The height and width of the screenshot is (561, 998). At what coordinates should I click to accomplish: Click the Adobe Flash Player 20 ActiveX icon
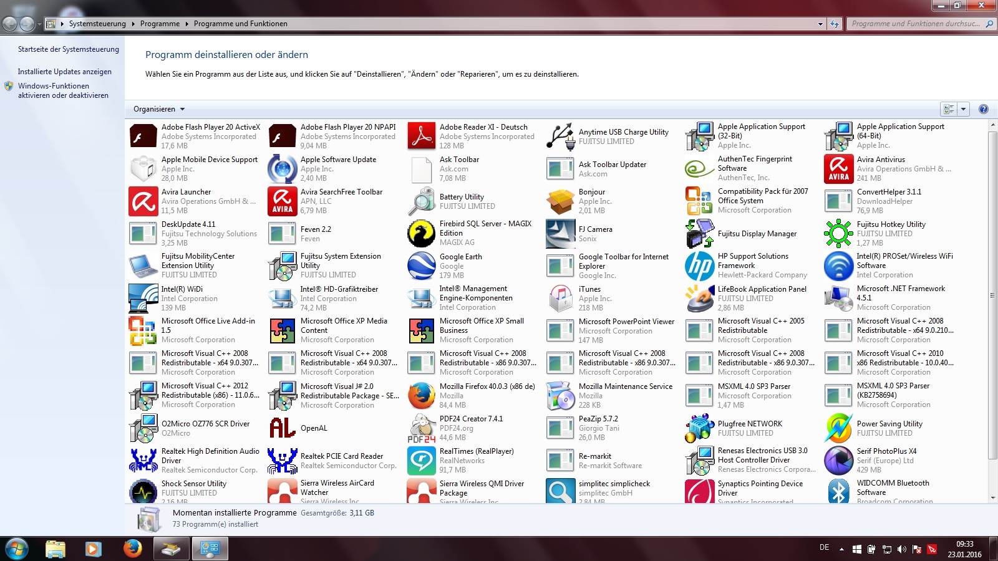143,136
